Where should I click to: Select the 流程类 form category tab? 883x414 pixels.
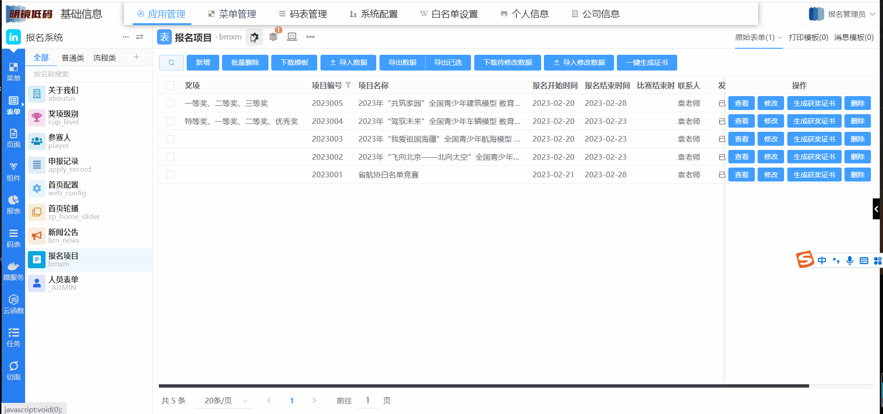coord(105,58)
